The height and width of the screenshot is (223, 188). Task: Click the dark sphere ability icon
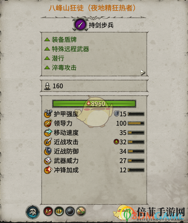[x=70, y=211]
